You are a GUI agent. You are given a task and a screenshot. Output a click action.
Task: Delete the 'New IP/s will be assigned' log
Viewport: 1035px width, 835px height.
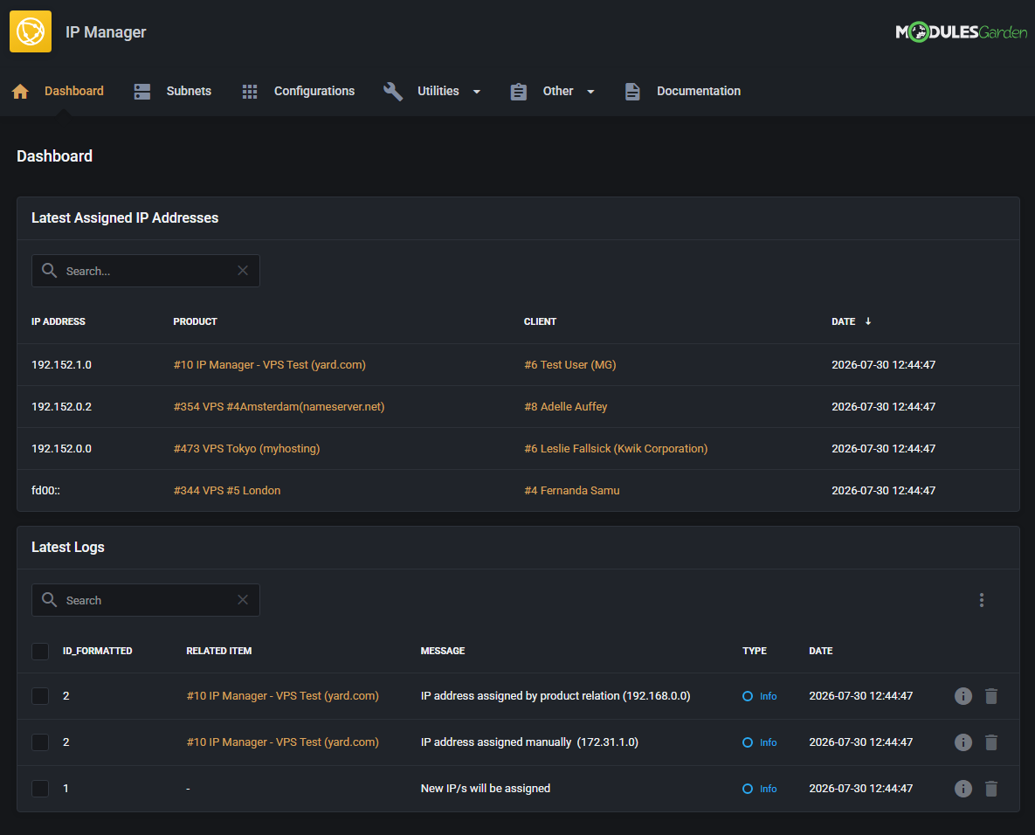(x=991, y=788)
